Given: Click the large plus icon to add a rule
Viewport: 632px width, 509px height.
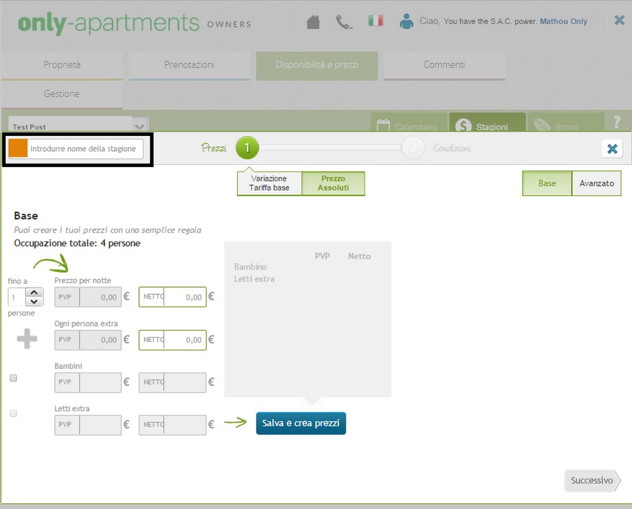Looking at the screenshot, I should click(x=27, y=340).
